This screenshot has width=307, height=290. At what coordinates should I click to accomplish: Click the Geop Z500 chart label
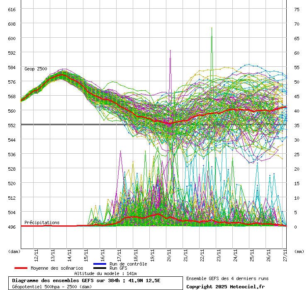coord(36,69)
